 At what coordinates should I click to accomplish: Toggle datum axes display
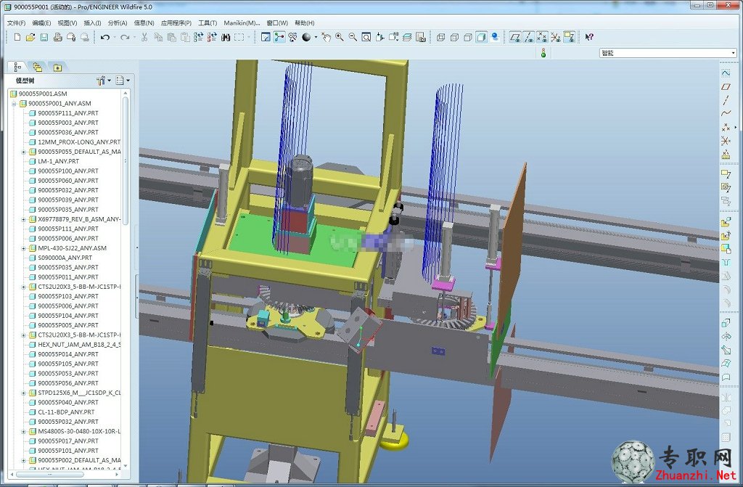529,37
